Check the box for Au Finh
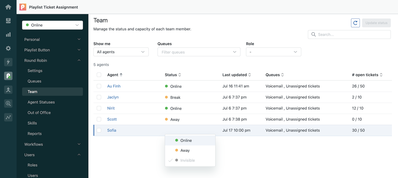The image size is (398, 178). [x=99, y=86]
